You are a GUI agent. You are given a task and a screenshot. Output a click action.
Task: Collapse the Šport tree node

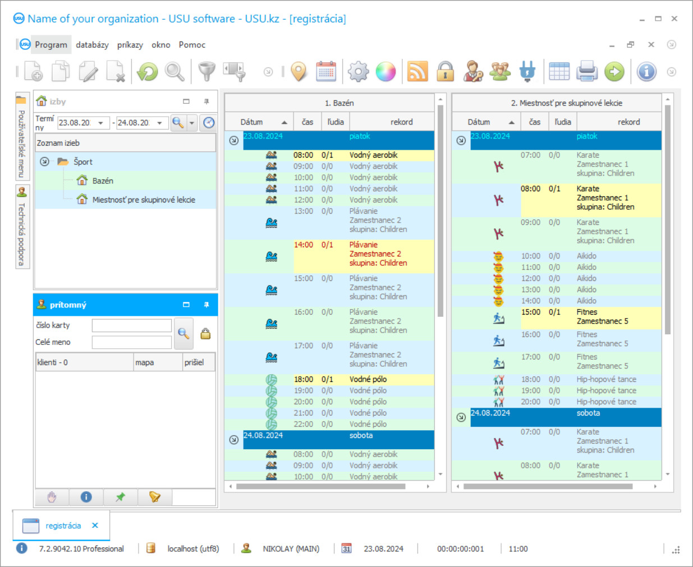44,162
